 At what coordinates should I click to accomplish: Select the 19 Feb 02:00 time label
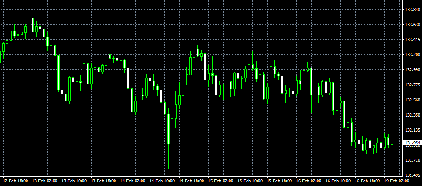[397, 181]
